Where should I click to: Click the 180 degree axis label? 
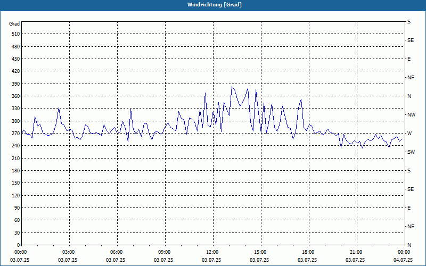click(x=16, y=171)
